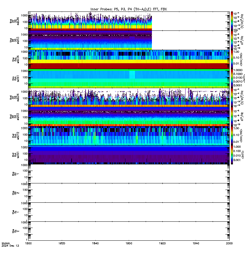Click the "thd fbk scm1" panel label
The height and width of the screenshot is (262, 245).
[x=16, y=155]
